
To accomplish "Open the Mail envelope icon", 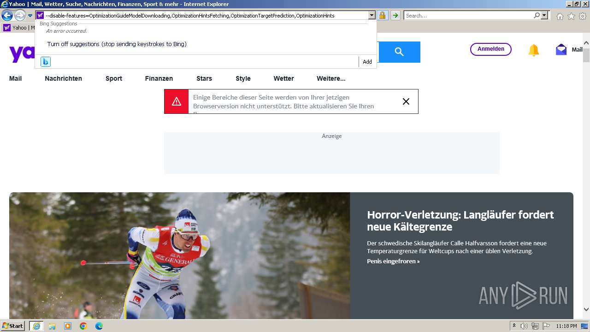I will [x=561, y=49].
